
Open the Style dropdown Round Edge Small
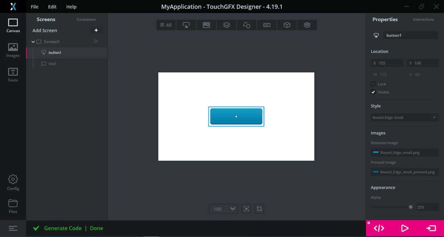(x=405, y=117)
